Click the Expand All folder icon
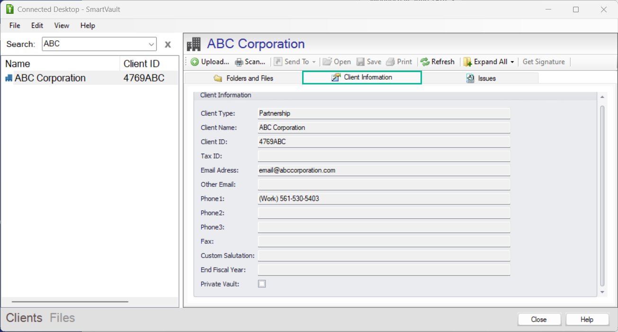Screen dimensions: 618x332 pos(467,62)
